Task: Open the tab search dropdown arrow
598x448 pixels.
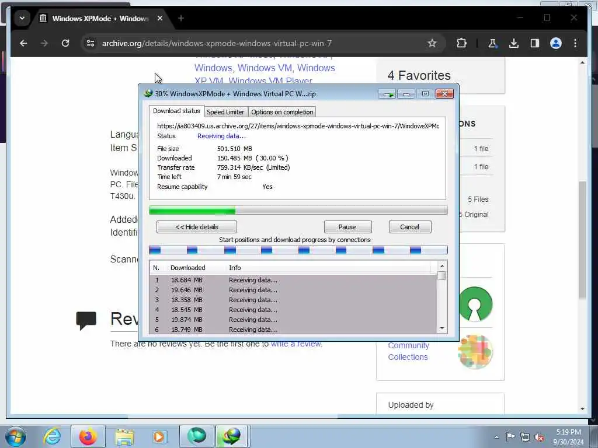Action: pyautogui.click(x=22, y=18)
